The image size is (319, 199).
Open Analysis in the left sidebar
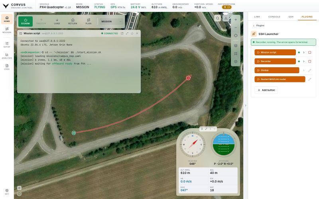pyautogui.click(x=7, y=56)
